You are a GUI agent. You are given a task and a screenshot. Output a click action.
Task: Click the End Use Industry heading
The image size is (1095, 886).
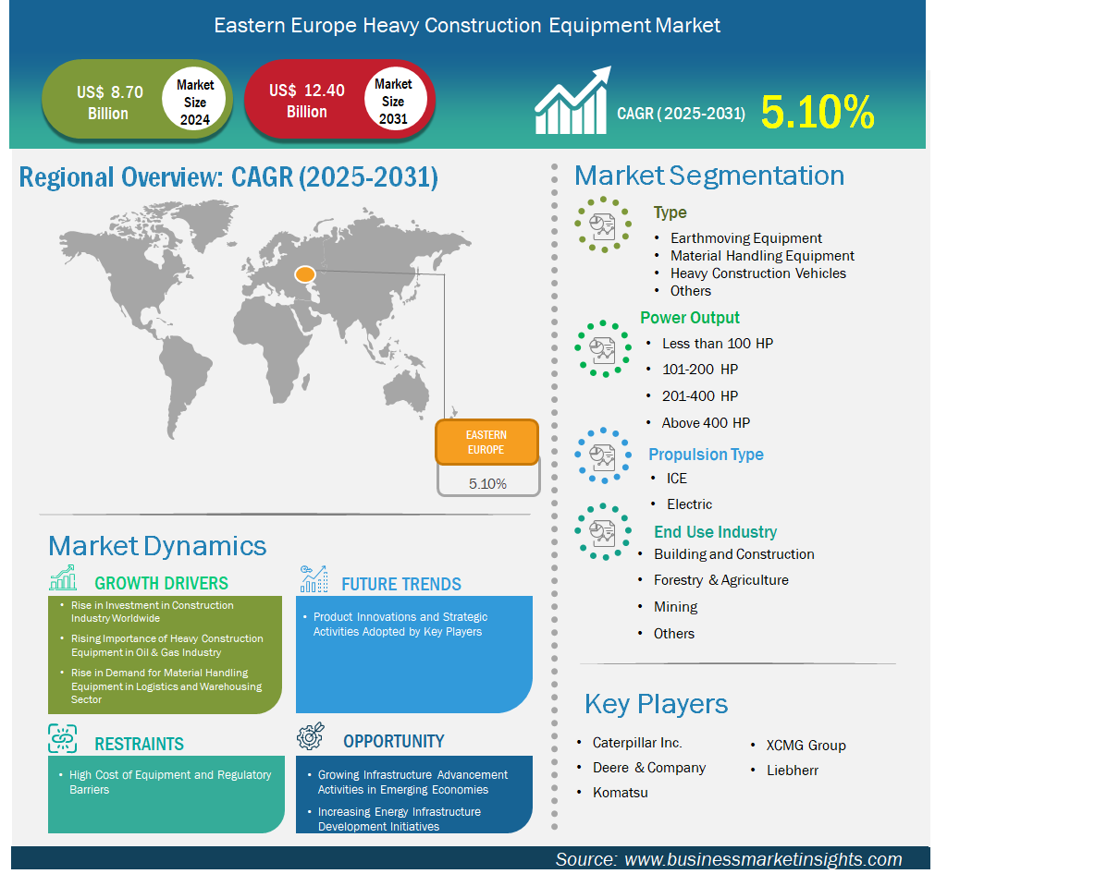tap(715, 531)
